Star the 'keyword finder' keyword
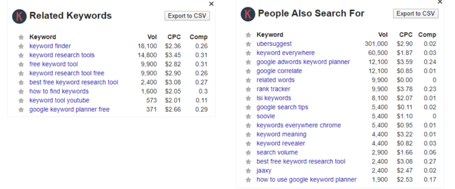This screenshot has width=455, height=189. coord(21,46)
